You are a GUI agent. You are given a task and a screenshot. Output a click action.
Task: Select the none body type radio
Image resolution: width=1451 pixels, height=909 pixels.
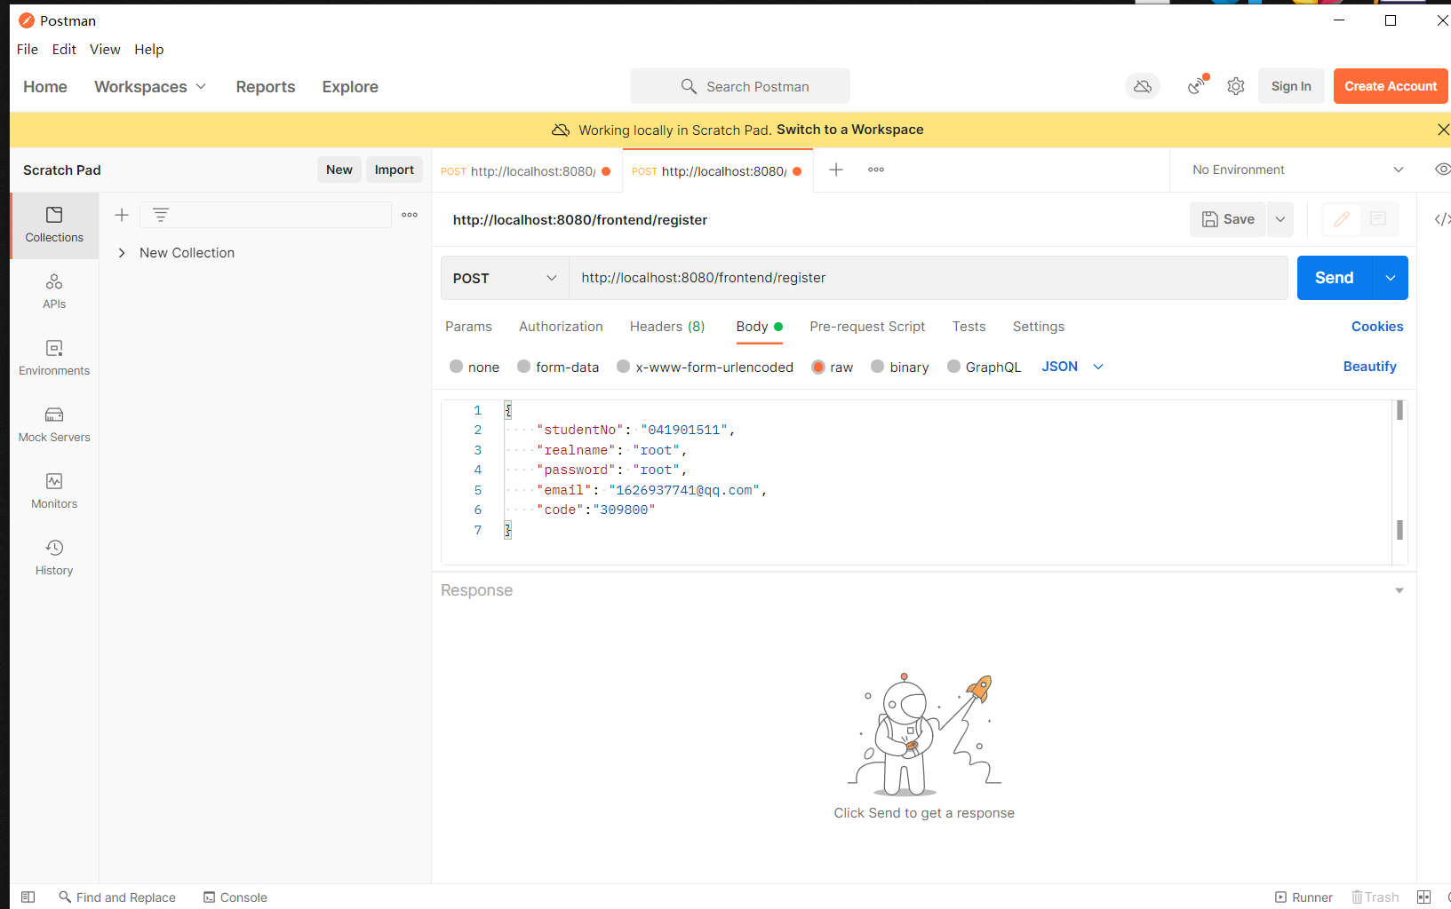457,367
